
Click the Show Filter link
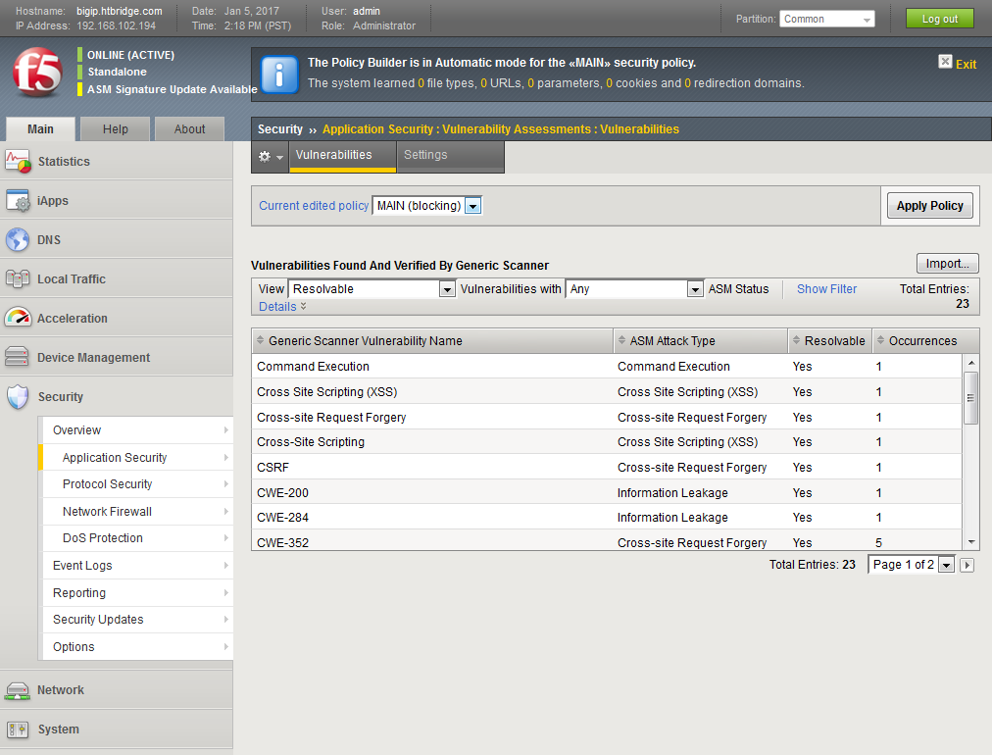coord(826,289)
